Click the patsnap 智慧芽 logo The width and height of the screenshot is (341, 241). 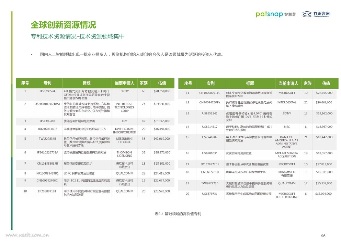tap(276, 14)
